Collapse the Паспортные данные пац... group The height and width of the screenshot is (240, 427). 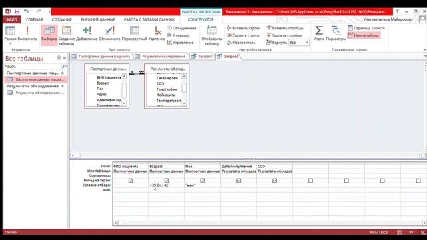coord(63,73)
